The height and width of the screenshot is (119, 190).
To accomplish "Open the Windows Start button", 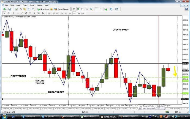I will (x=4, y=117).
